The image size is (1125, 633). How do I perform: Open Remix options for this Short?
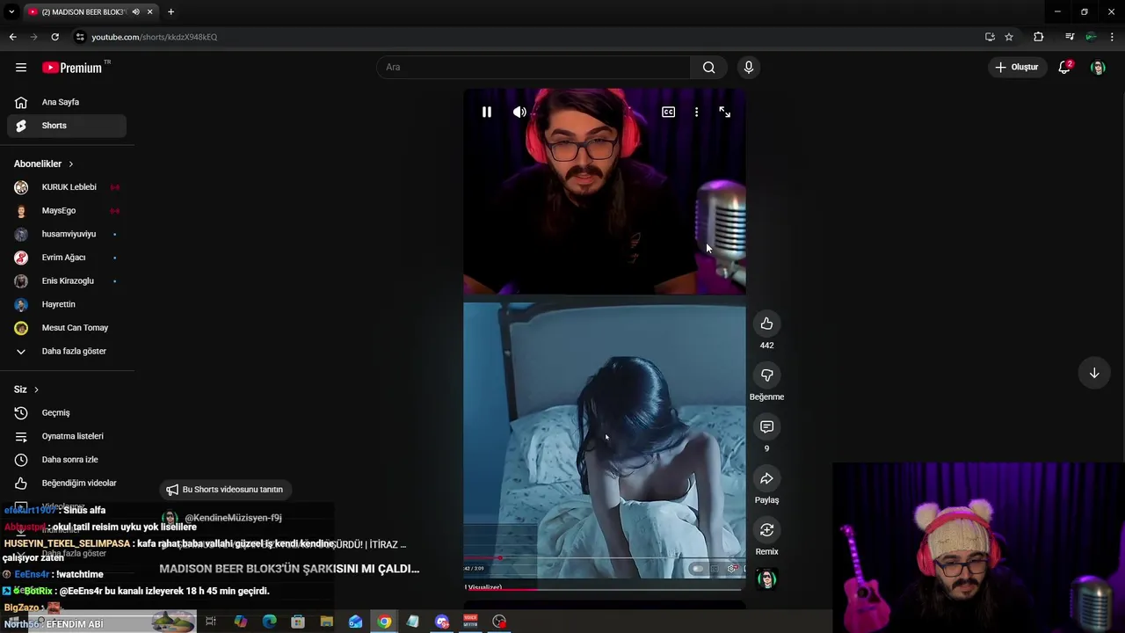(766, 530)
